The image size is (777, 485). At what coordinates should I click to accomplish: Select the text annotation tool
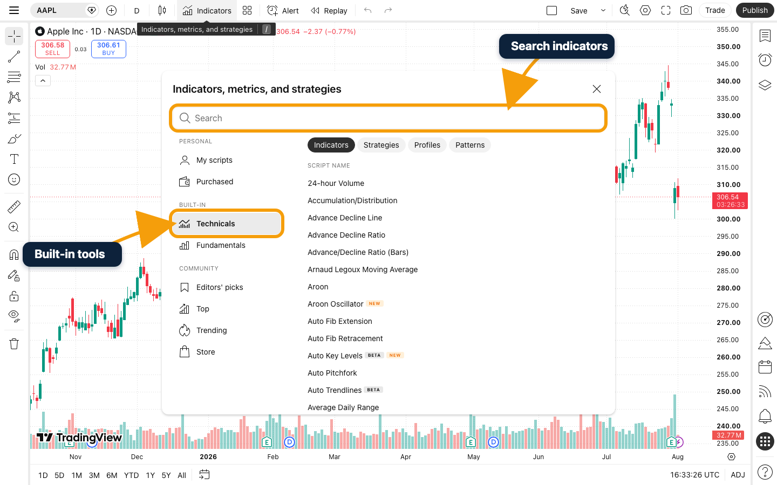[x=14, y=159]
